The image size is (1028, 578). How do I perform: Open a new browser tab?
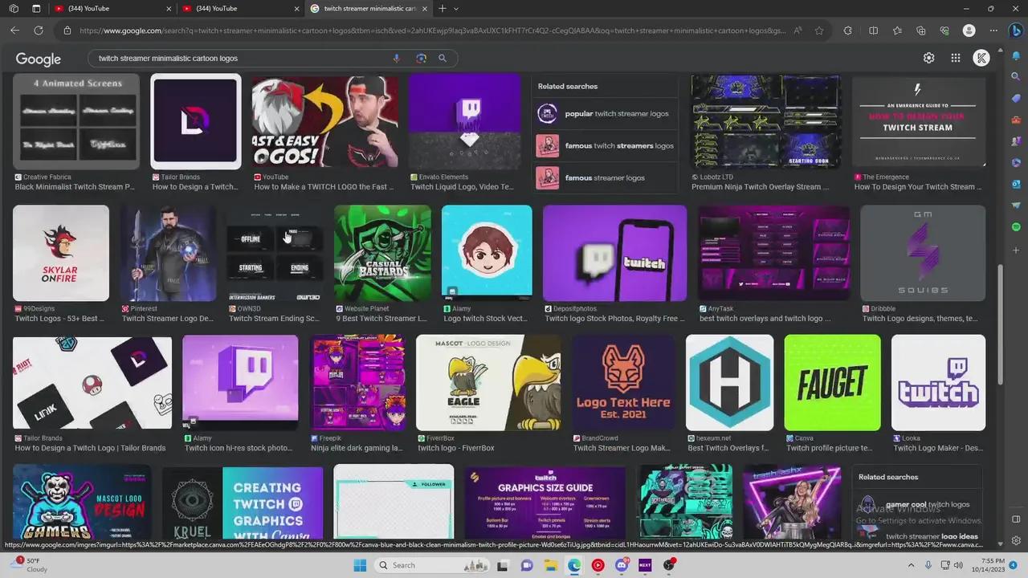442,8
